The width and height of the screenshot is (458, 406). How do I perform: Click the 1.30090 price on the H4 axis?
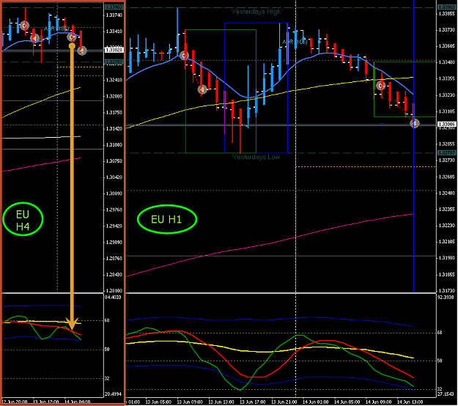coord(114,193)
